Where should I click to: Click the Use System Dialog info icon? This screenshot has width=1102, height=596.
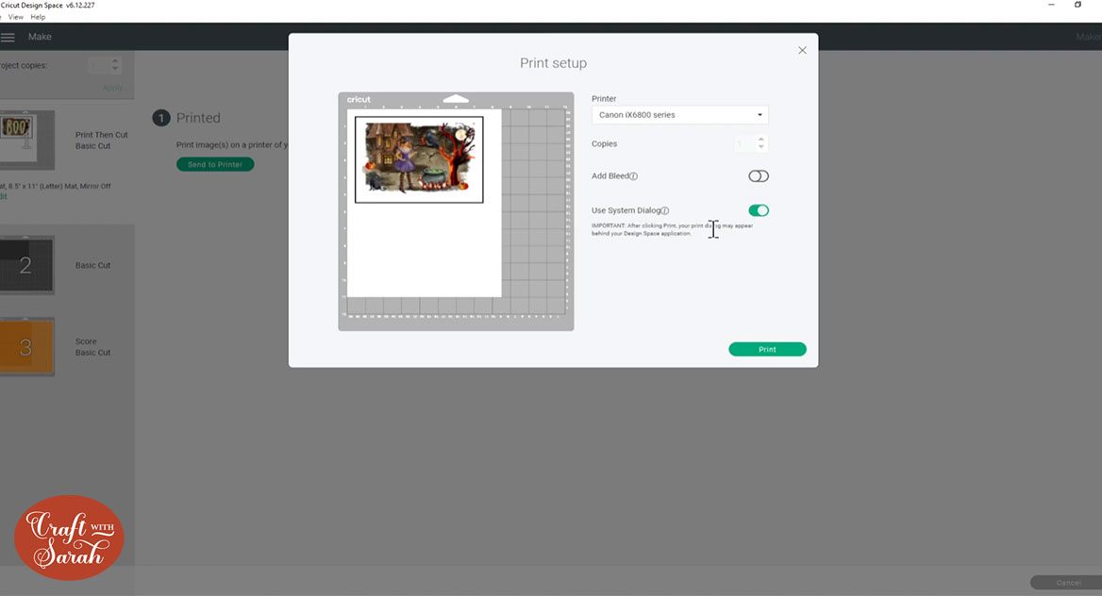coord(665,211)
